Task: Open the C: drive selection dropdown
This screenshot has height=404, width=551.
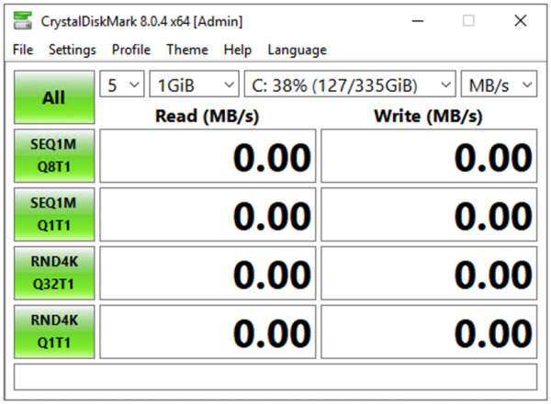Action: click(350, 84)
